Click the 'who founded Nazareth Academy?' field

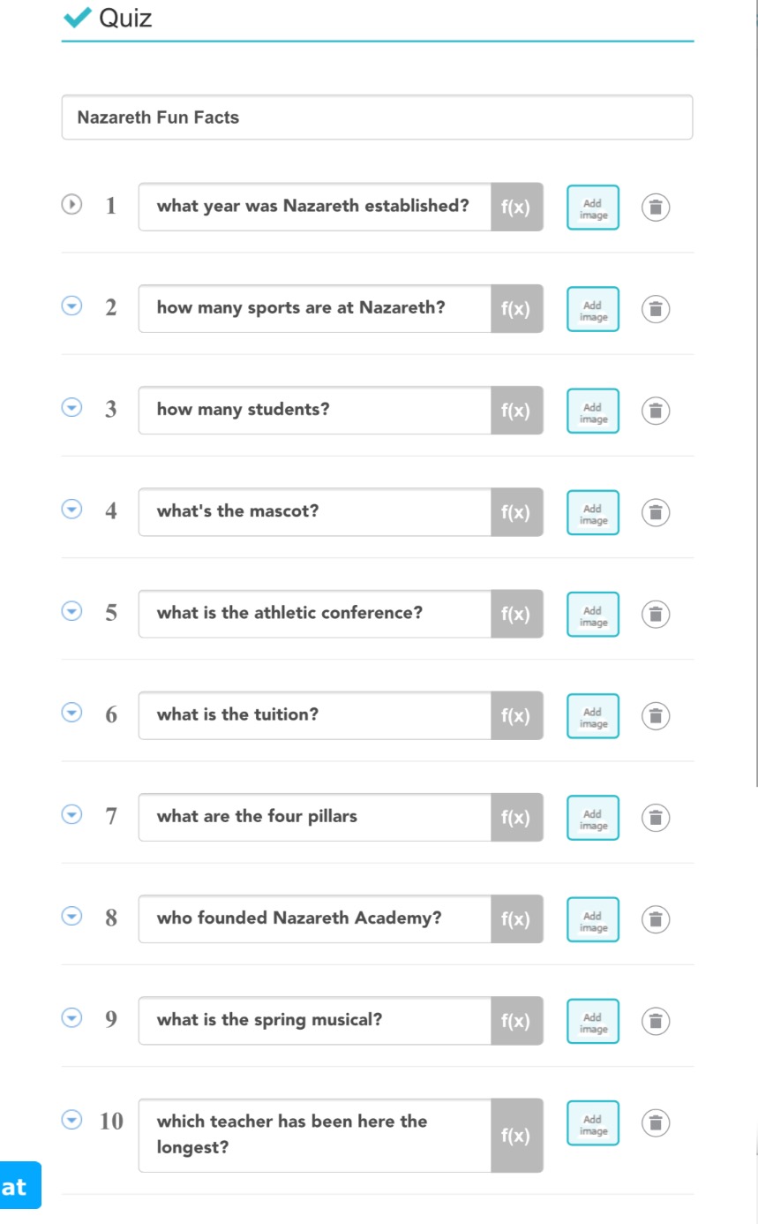314,919
